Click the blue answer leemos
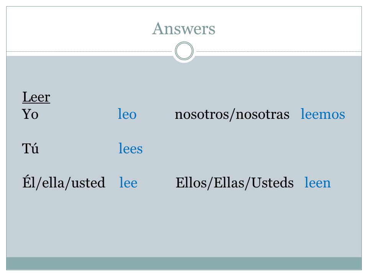This screenshot has height=276, width=368. point(323,114)
